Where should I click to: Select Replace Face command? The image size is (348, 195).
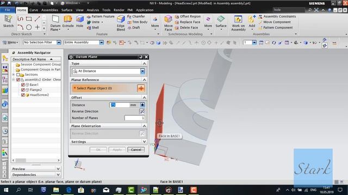tap(188, 22)
